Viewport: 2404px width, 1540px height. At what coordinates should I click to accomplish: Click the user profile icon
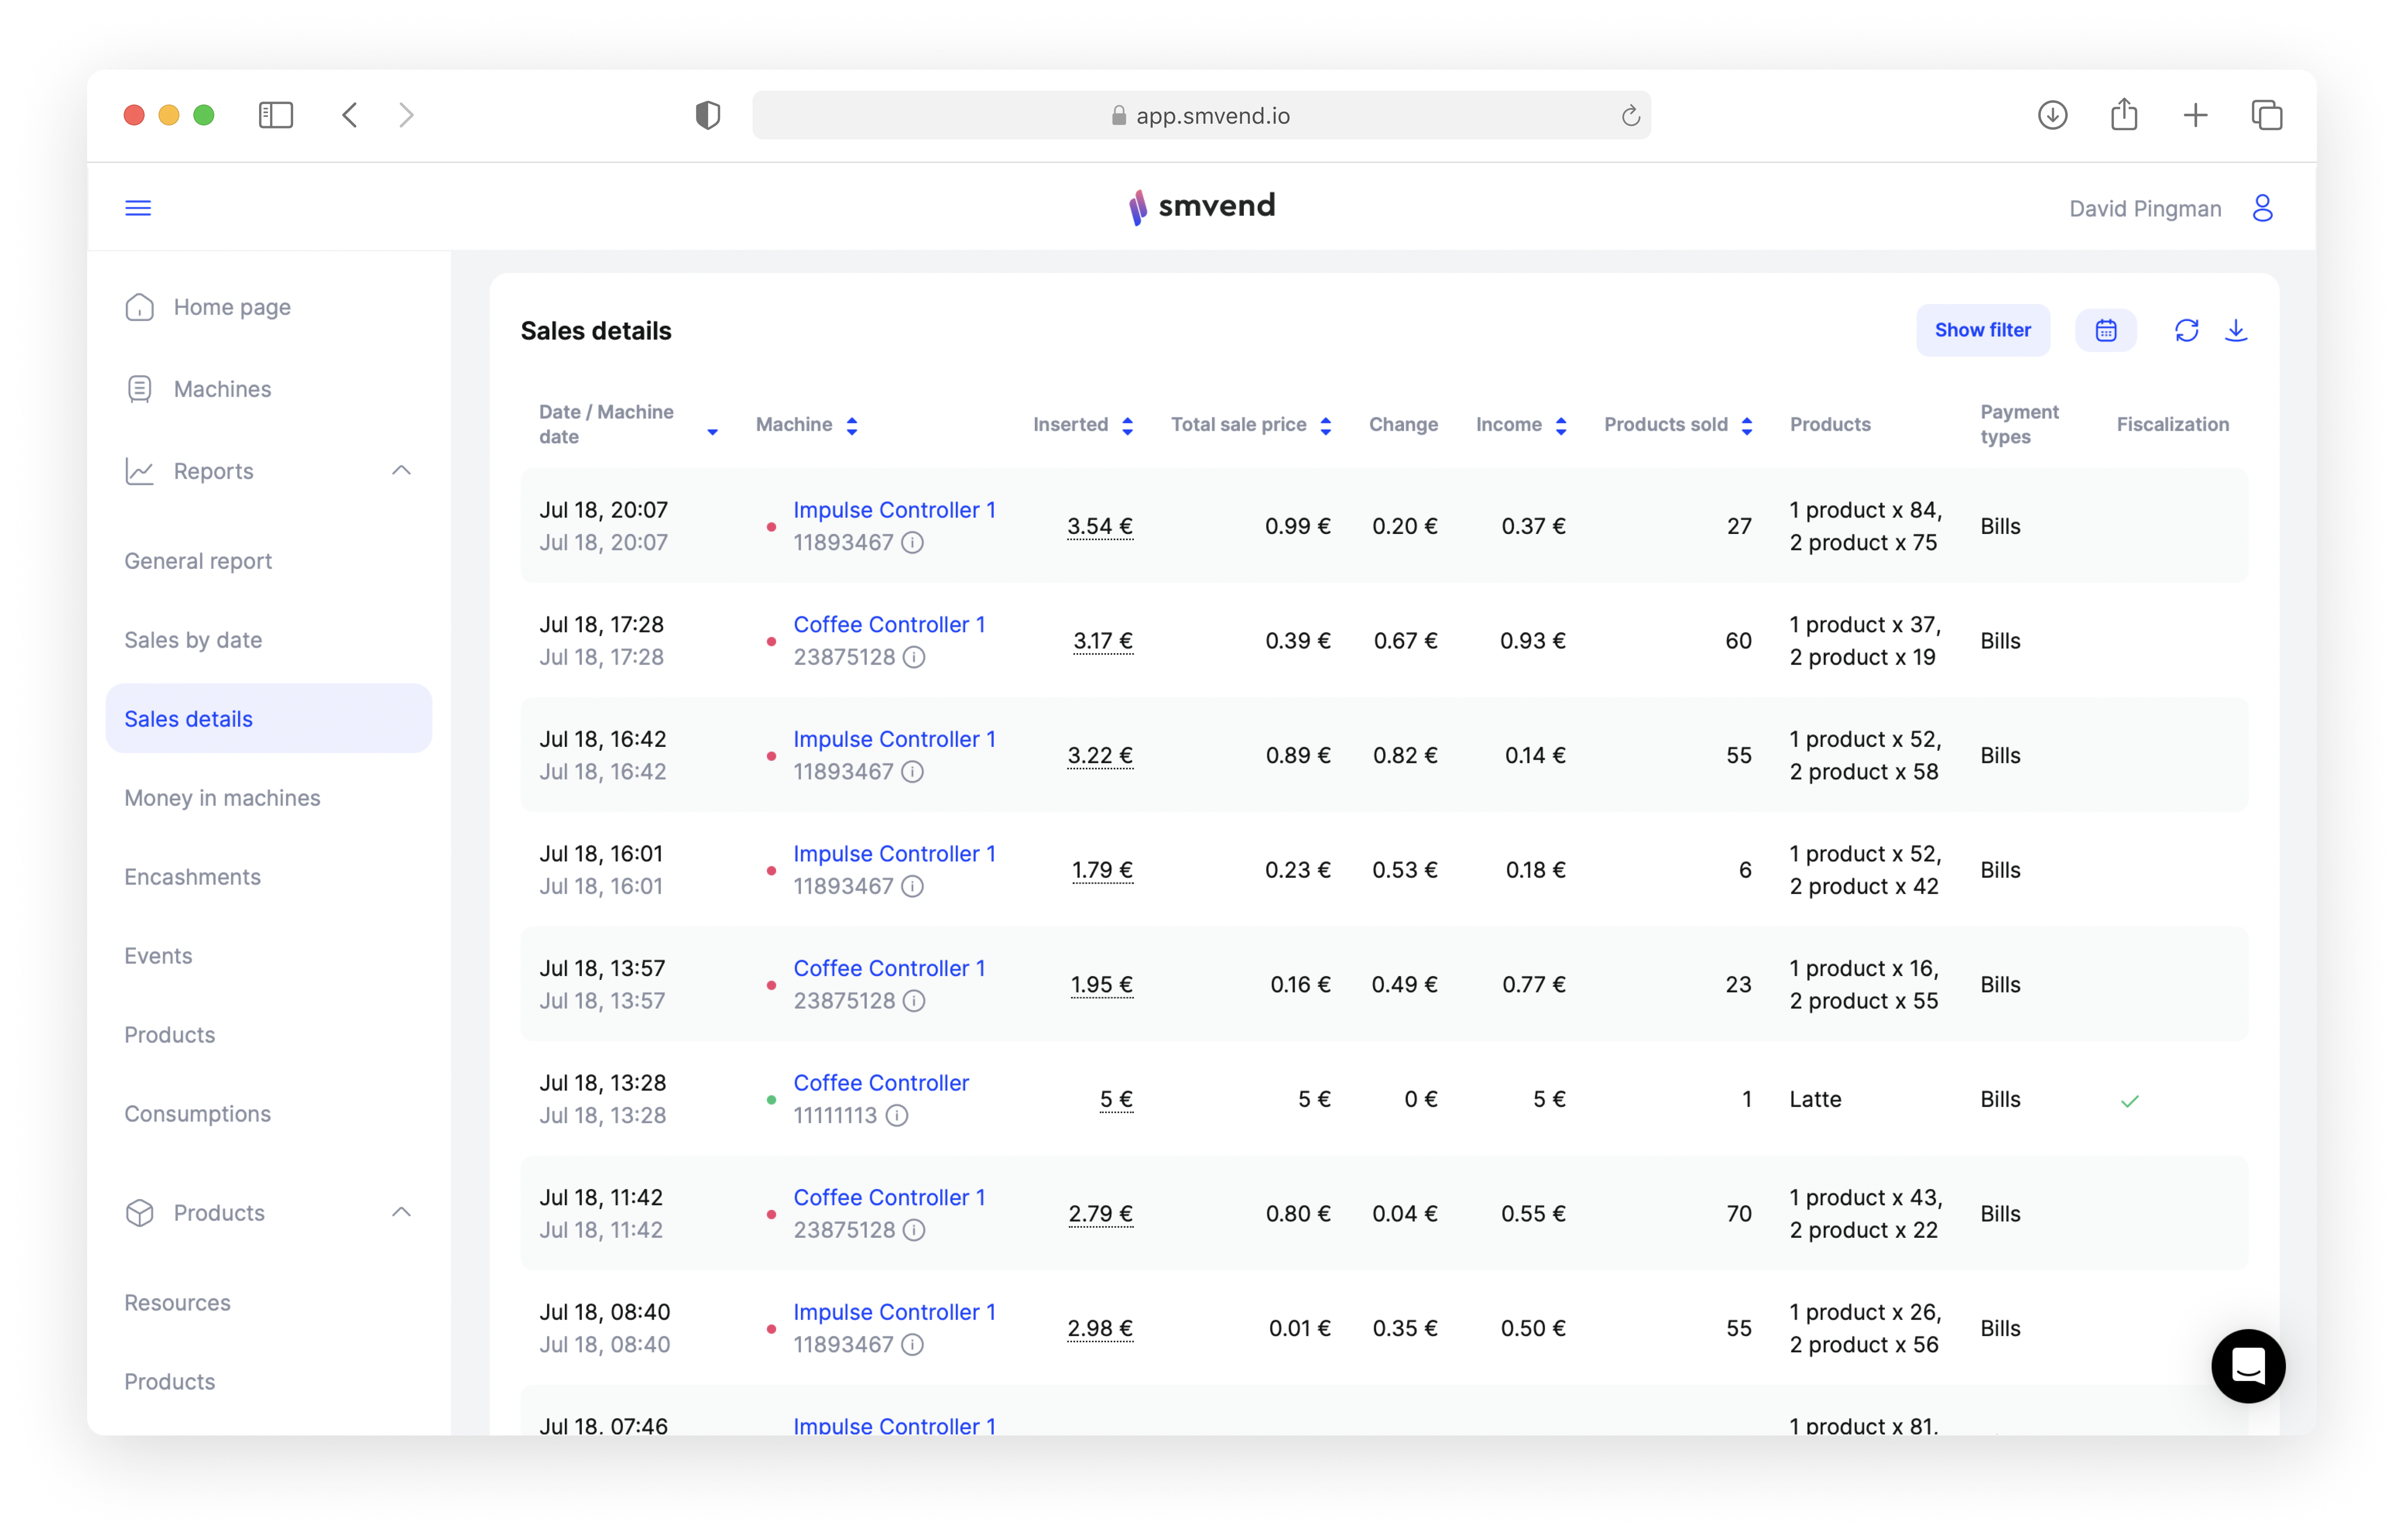click(2262, 208)
